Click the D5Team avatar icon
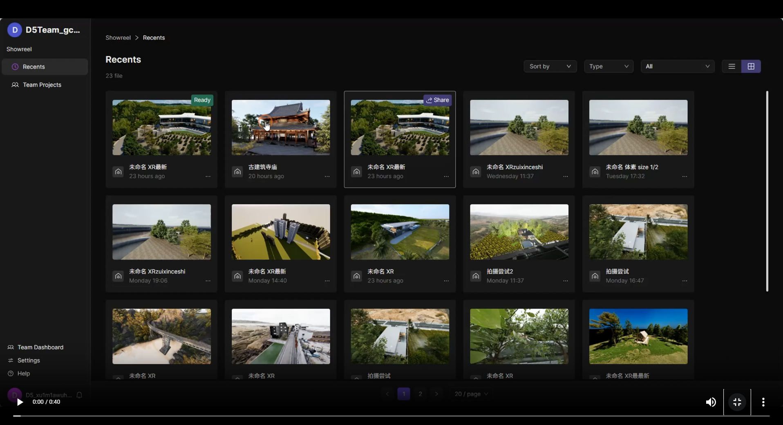Image resolution: width=783 pixels, height=425 pixels. [x=15, y=30]
